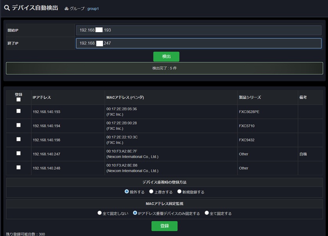Screen dimensions: 328x236
Task: Check the box for 192.168.140.193
Action: point(18,111)
